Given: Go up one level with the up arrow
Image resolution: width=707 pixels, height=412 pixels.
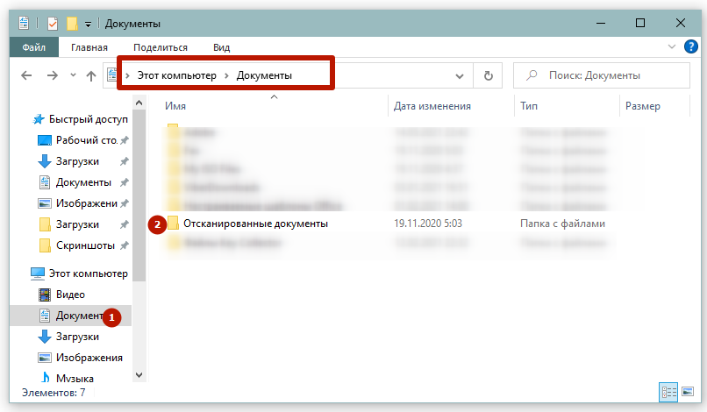Looking at the screenshot, I should click(x=91, y=75).
